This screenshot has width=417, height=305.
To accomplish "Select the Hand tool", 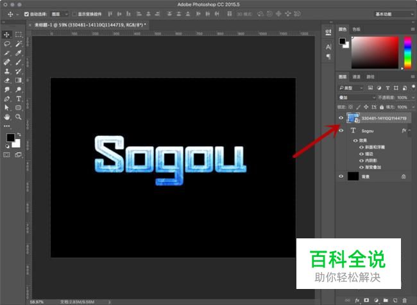I will 6,117.
